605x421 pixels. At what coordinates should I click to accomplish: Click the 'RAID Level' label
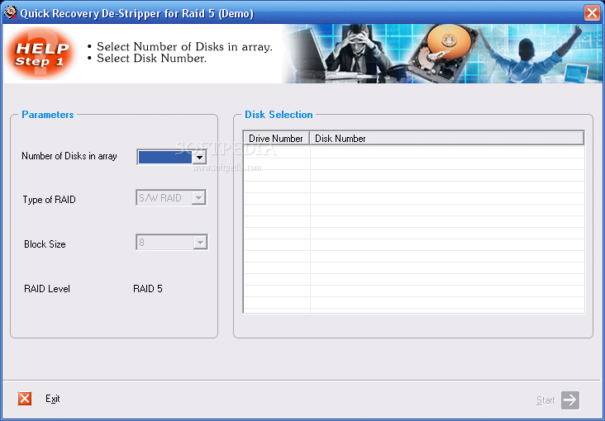pos(46,289)
